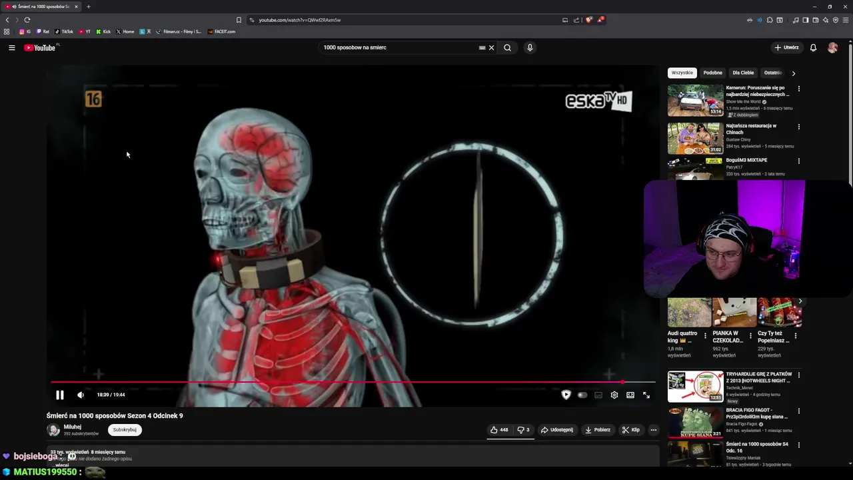Select the Dla Ciebie filter chip
Screen dimensions: 853x480
tap(743, 73)
